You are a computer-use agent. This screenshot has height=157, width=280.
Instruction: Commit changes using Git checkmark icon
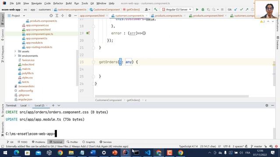coord(241,10)
